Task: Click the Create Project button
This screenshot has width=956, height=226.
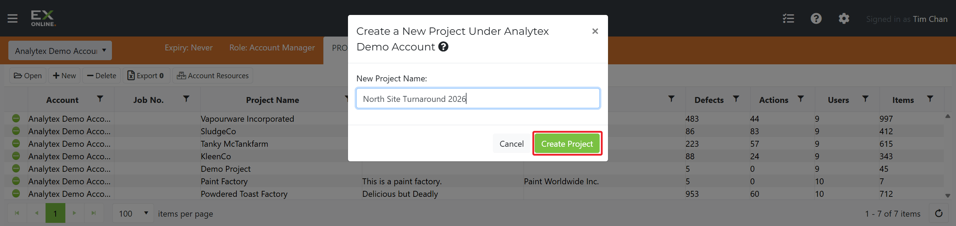Action: point(567,144)
